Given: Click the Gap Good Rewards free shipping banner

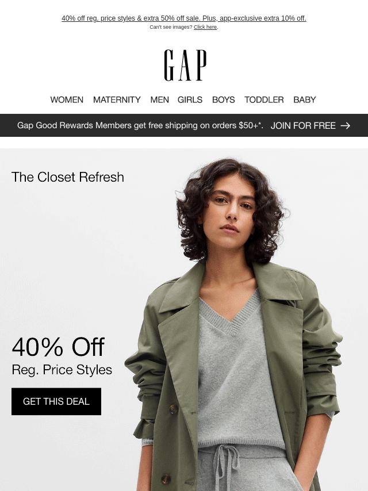Looking at the screenshot, I should point(184,125).
